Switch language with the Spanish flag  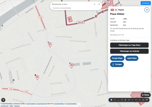(x=122, y=100)
